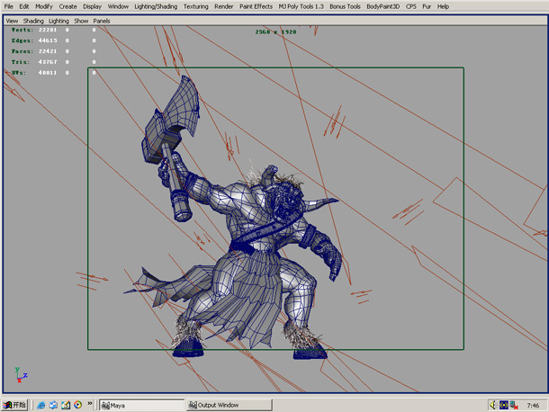The width and height of the screenshot is (549, 412).
Task: Open the Fur menu
Action: coord(427,6)
